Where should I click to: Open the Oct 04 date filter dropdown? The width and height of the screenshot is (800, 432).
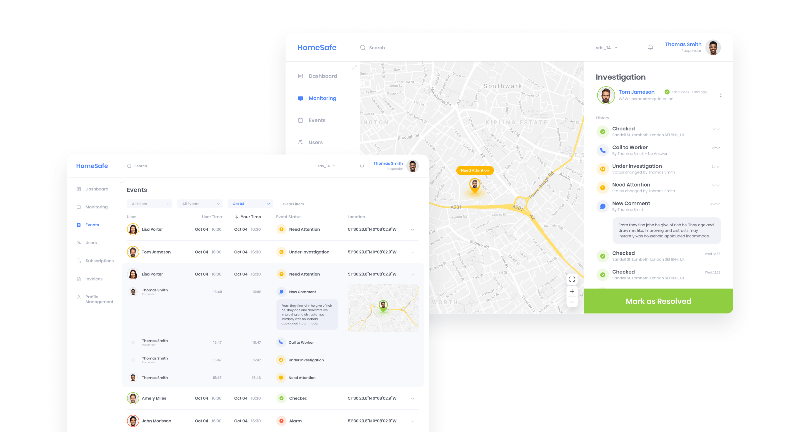pos(250,204)
